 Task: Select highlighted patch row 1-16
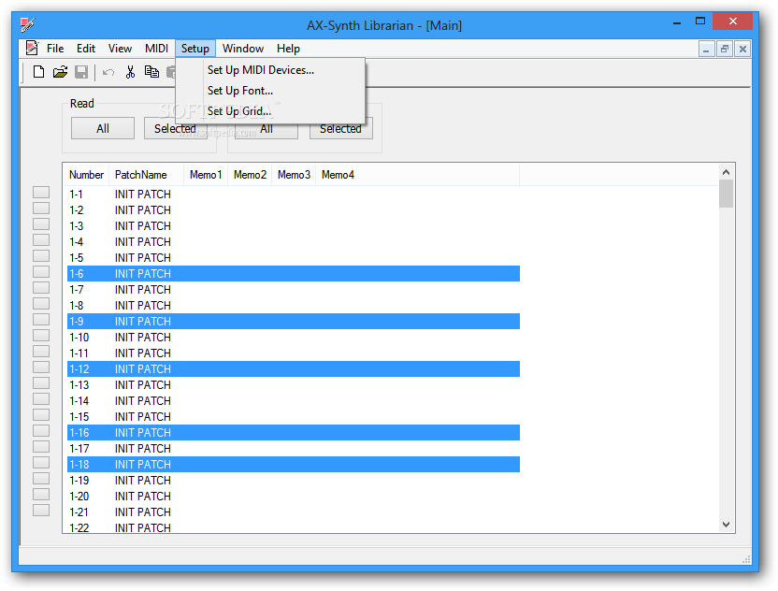(294, 432)
